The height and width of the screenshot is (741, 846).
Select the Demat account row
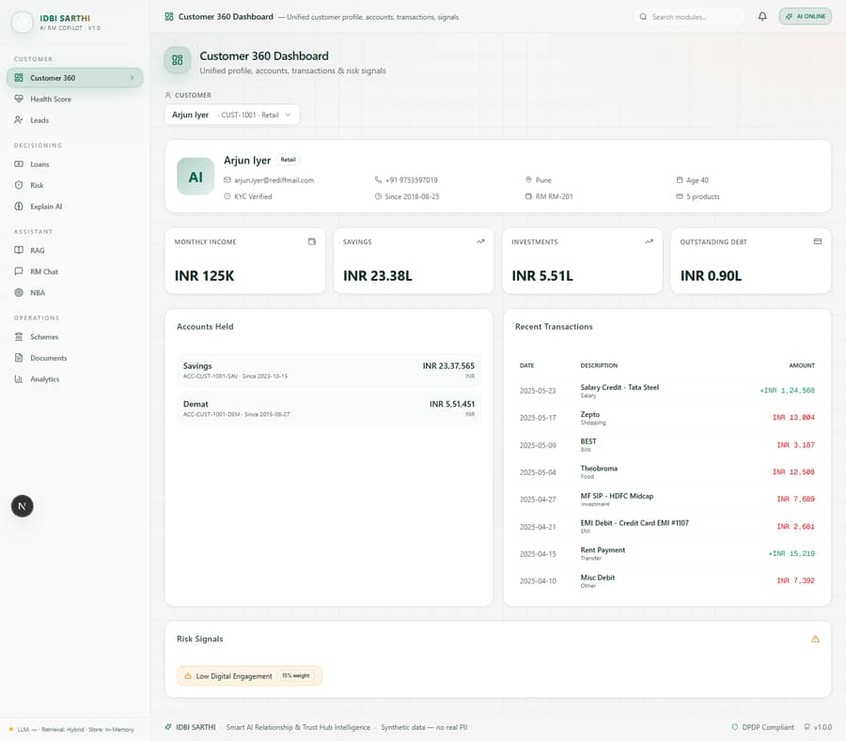[x=329, y=409]
